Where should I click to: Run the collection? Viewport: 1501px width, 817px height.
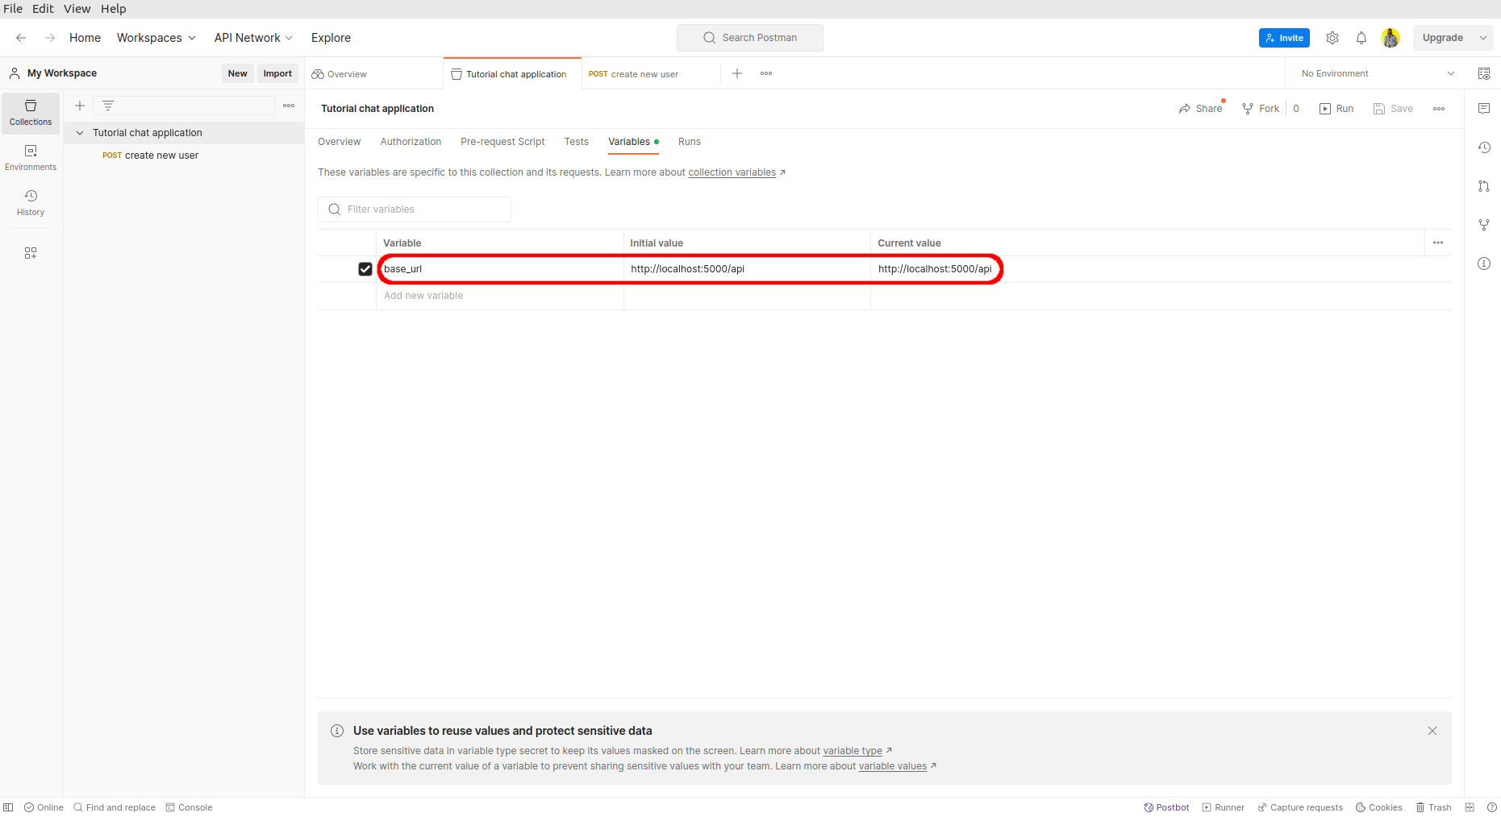coord(1336,109)
